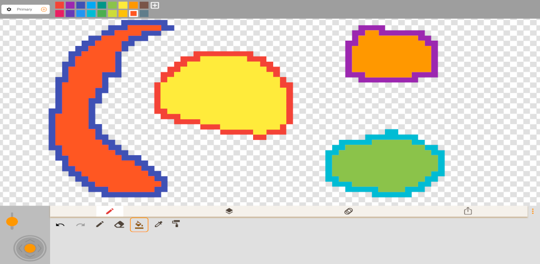Open palette settings gear next to Primary
Viewport: 540px width, 264px height.
9,10
